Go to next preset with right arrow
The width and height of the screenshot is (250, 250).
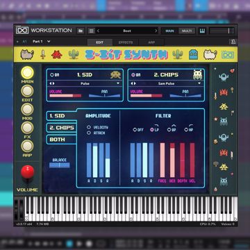(x=156, y=31)
